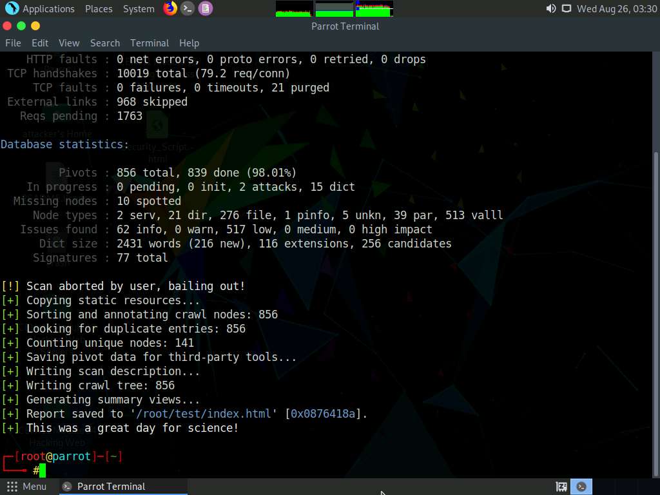Click the display/network tray icon
The width and height of the screenshot is (660, 495).
[x=567, y=8]
